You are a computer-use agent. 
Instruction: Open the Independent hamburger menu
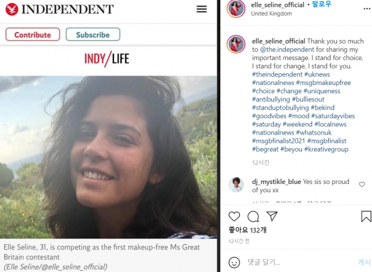pyautogui.click(x=202, y=9)
